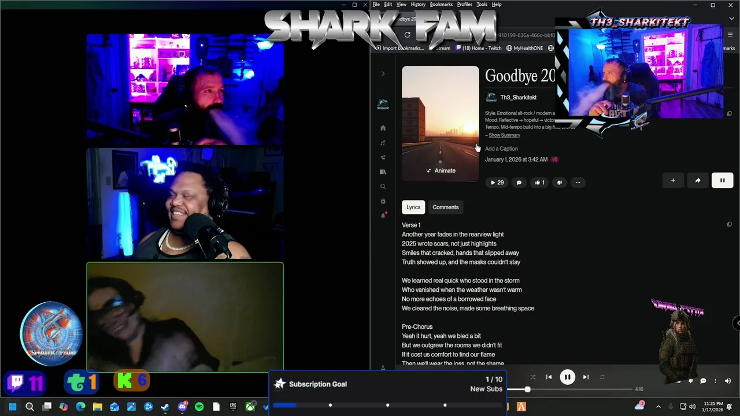Click Import bookmarks in bookmarks bar
The height and width of the screenshot is (416, 740).
[400, 49]
